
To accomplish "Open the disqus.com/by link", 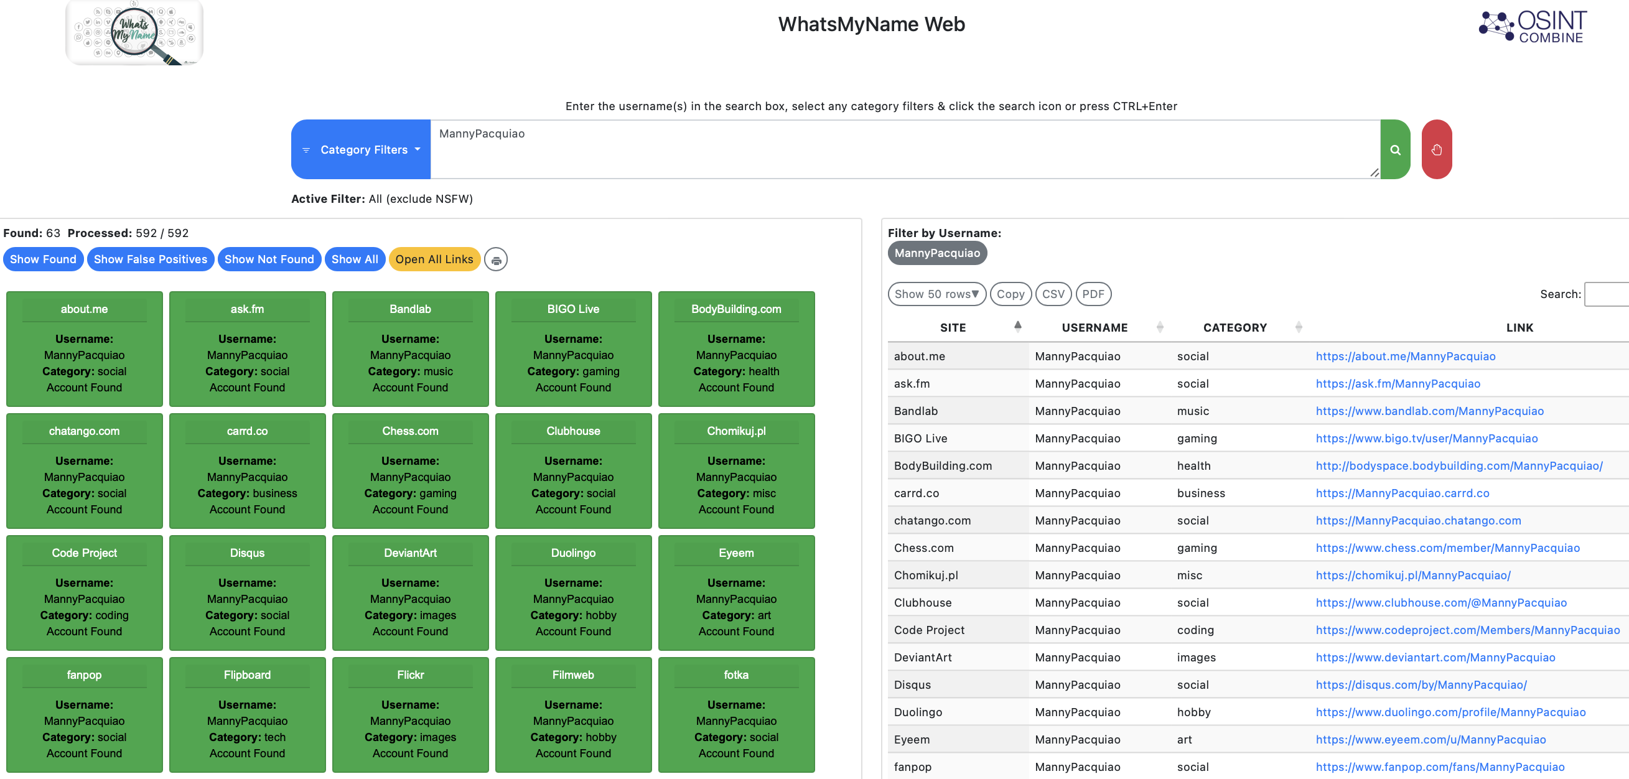I will pos(1421,685).
